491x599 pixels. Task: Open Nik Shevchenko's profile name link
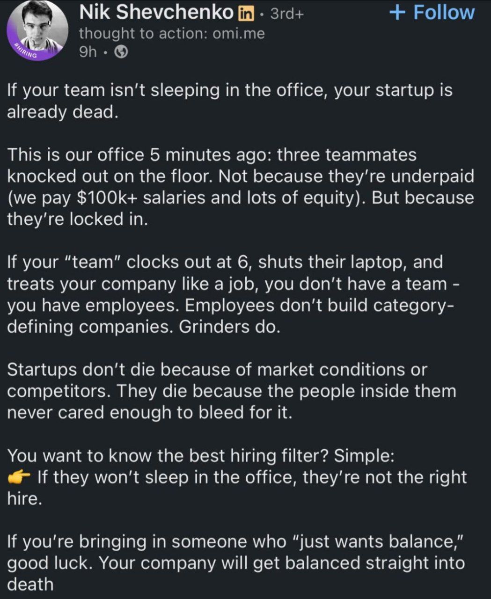click(x=156, y=13)
